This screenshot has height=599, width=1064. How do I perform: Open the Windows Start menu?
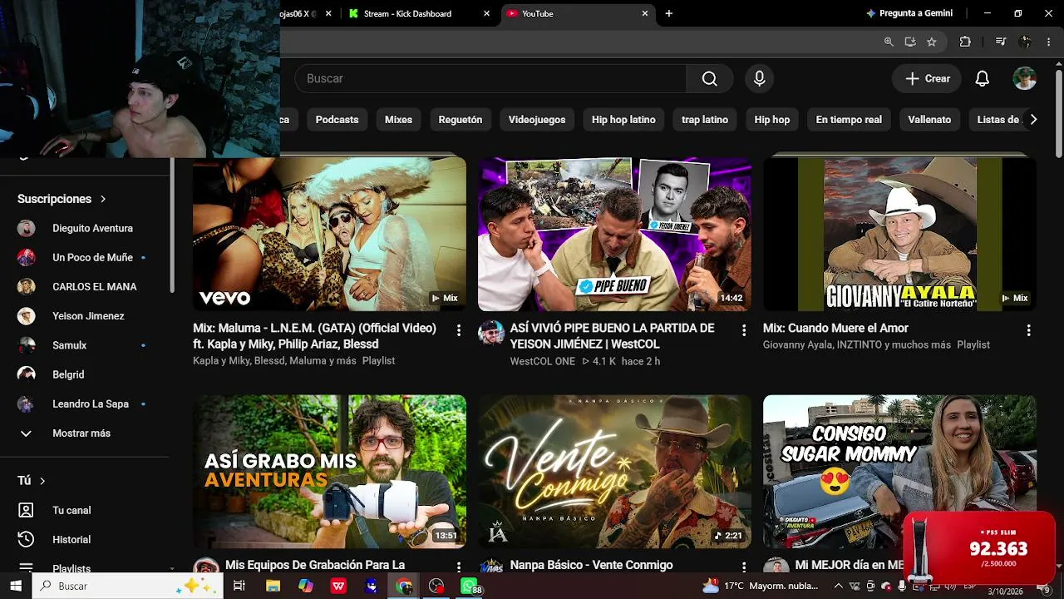tap(16, 587)
